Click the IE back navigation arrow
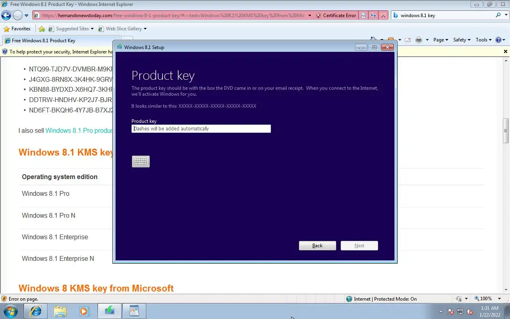 pos(6,16)
